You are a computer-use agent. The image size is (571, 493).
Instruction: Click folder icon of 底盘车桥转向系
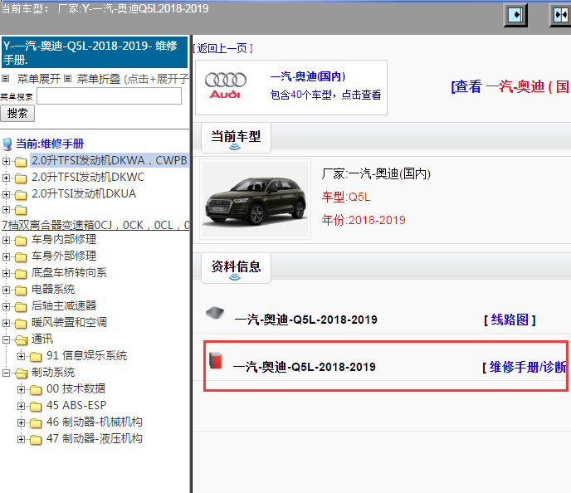coord(21,273)
